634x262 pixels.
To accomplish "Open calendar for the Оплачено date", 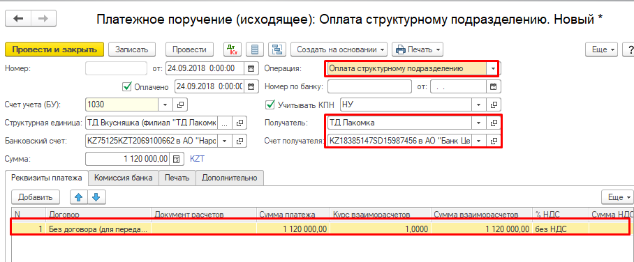I will click(251, 86).
